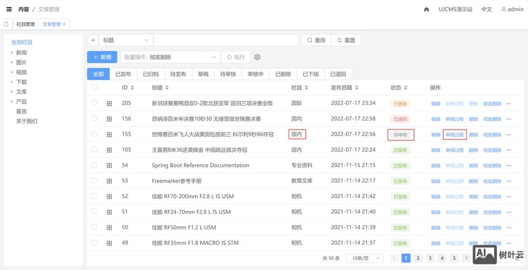The width and height of the screenshot is (528, 270).
Task: Switch to the 已退回 status tab
Action: pyautogui.click(x=338, y=74)
